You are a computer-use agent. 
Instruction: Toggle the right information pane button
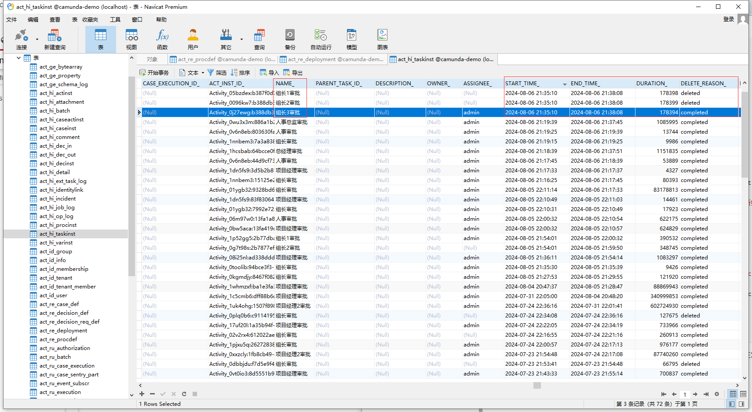pos(741,404)
